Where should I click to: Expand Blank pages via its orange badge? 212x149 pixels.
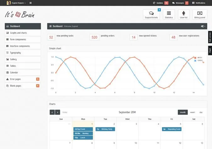38,86
